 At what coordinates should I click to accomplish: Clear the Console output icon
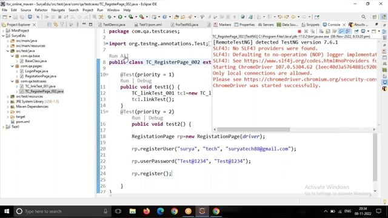coord(321,31)
